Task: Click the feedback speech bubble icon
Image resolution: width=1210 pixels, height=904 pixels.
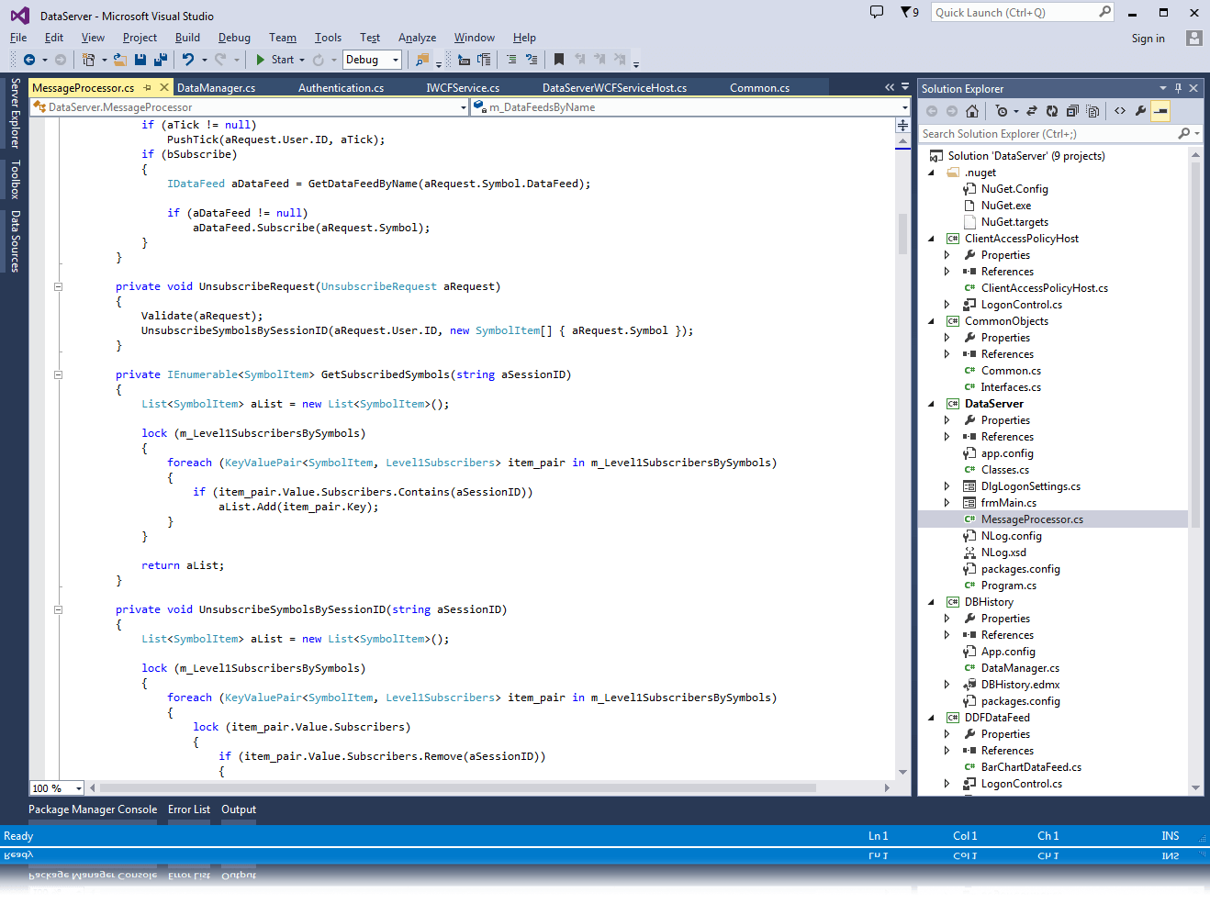Action: [x=877, y=12]
